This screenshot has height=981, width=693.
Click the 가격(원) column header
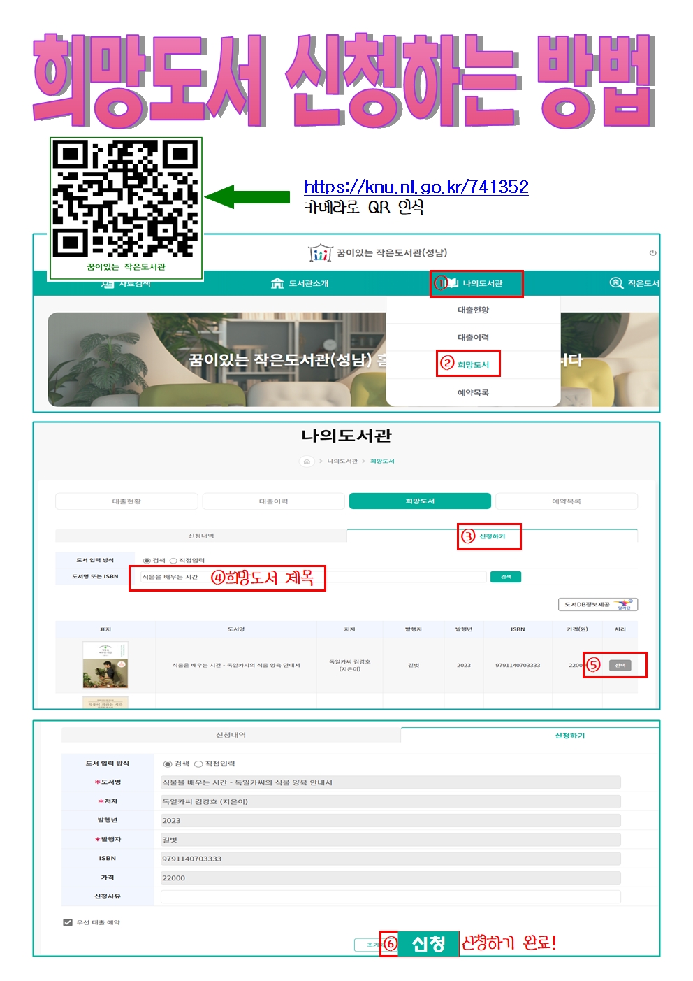pyautogui.click(x=577, y=629)
